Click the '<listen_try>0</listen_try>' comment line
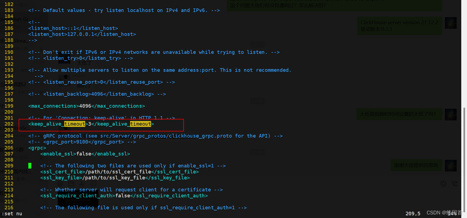This screenshot has width=467, height=218. [x=81, y=58]
